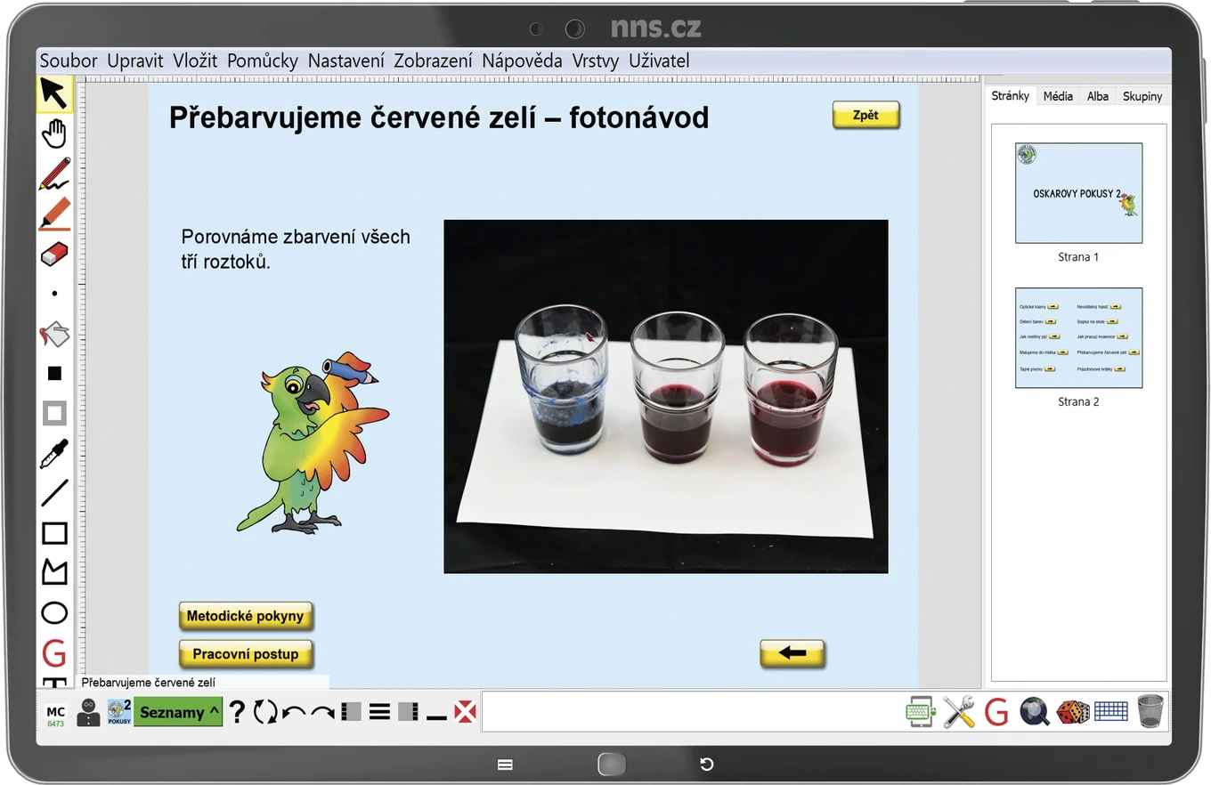This screenshot has width=1211, height=785.
Task: Open the Pomůcky menu
Action: pos(263,61)
